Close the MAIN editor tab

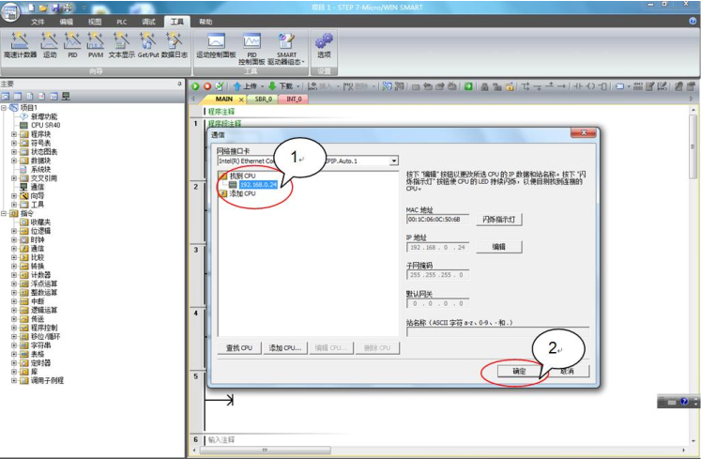pos(241,99)
